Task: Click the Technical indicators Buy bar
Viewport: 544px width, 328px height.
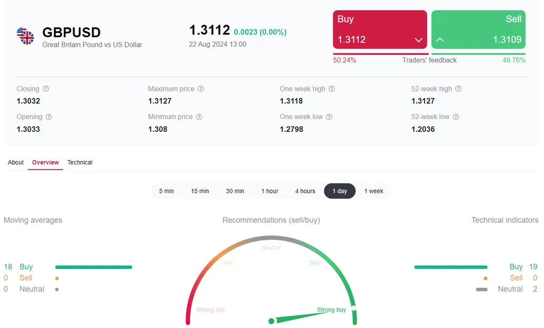Action: coord(450,267)
